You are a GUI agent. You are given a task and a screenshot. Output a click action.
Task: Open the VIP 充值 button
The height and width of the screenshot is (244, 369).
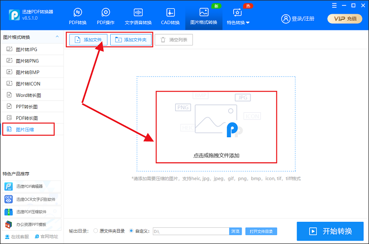pos(345,19)
